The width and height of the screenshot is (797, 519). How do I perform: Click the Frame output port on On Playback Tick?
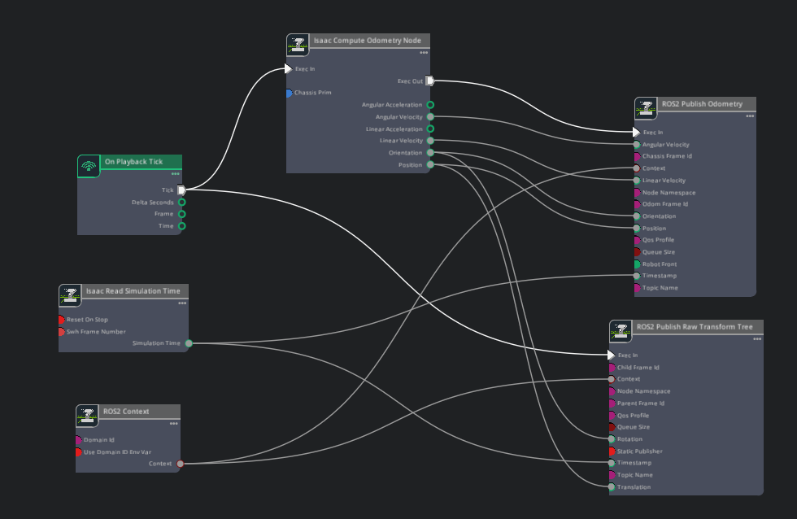[x=181, y=214]
